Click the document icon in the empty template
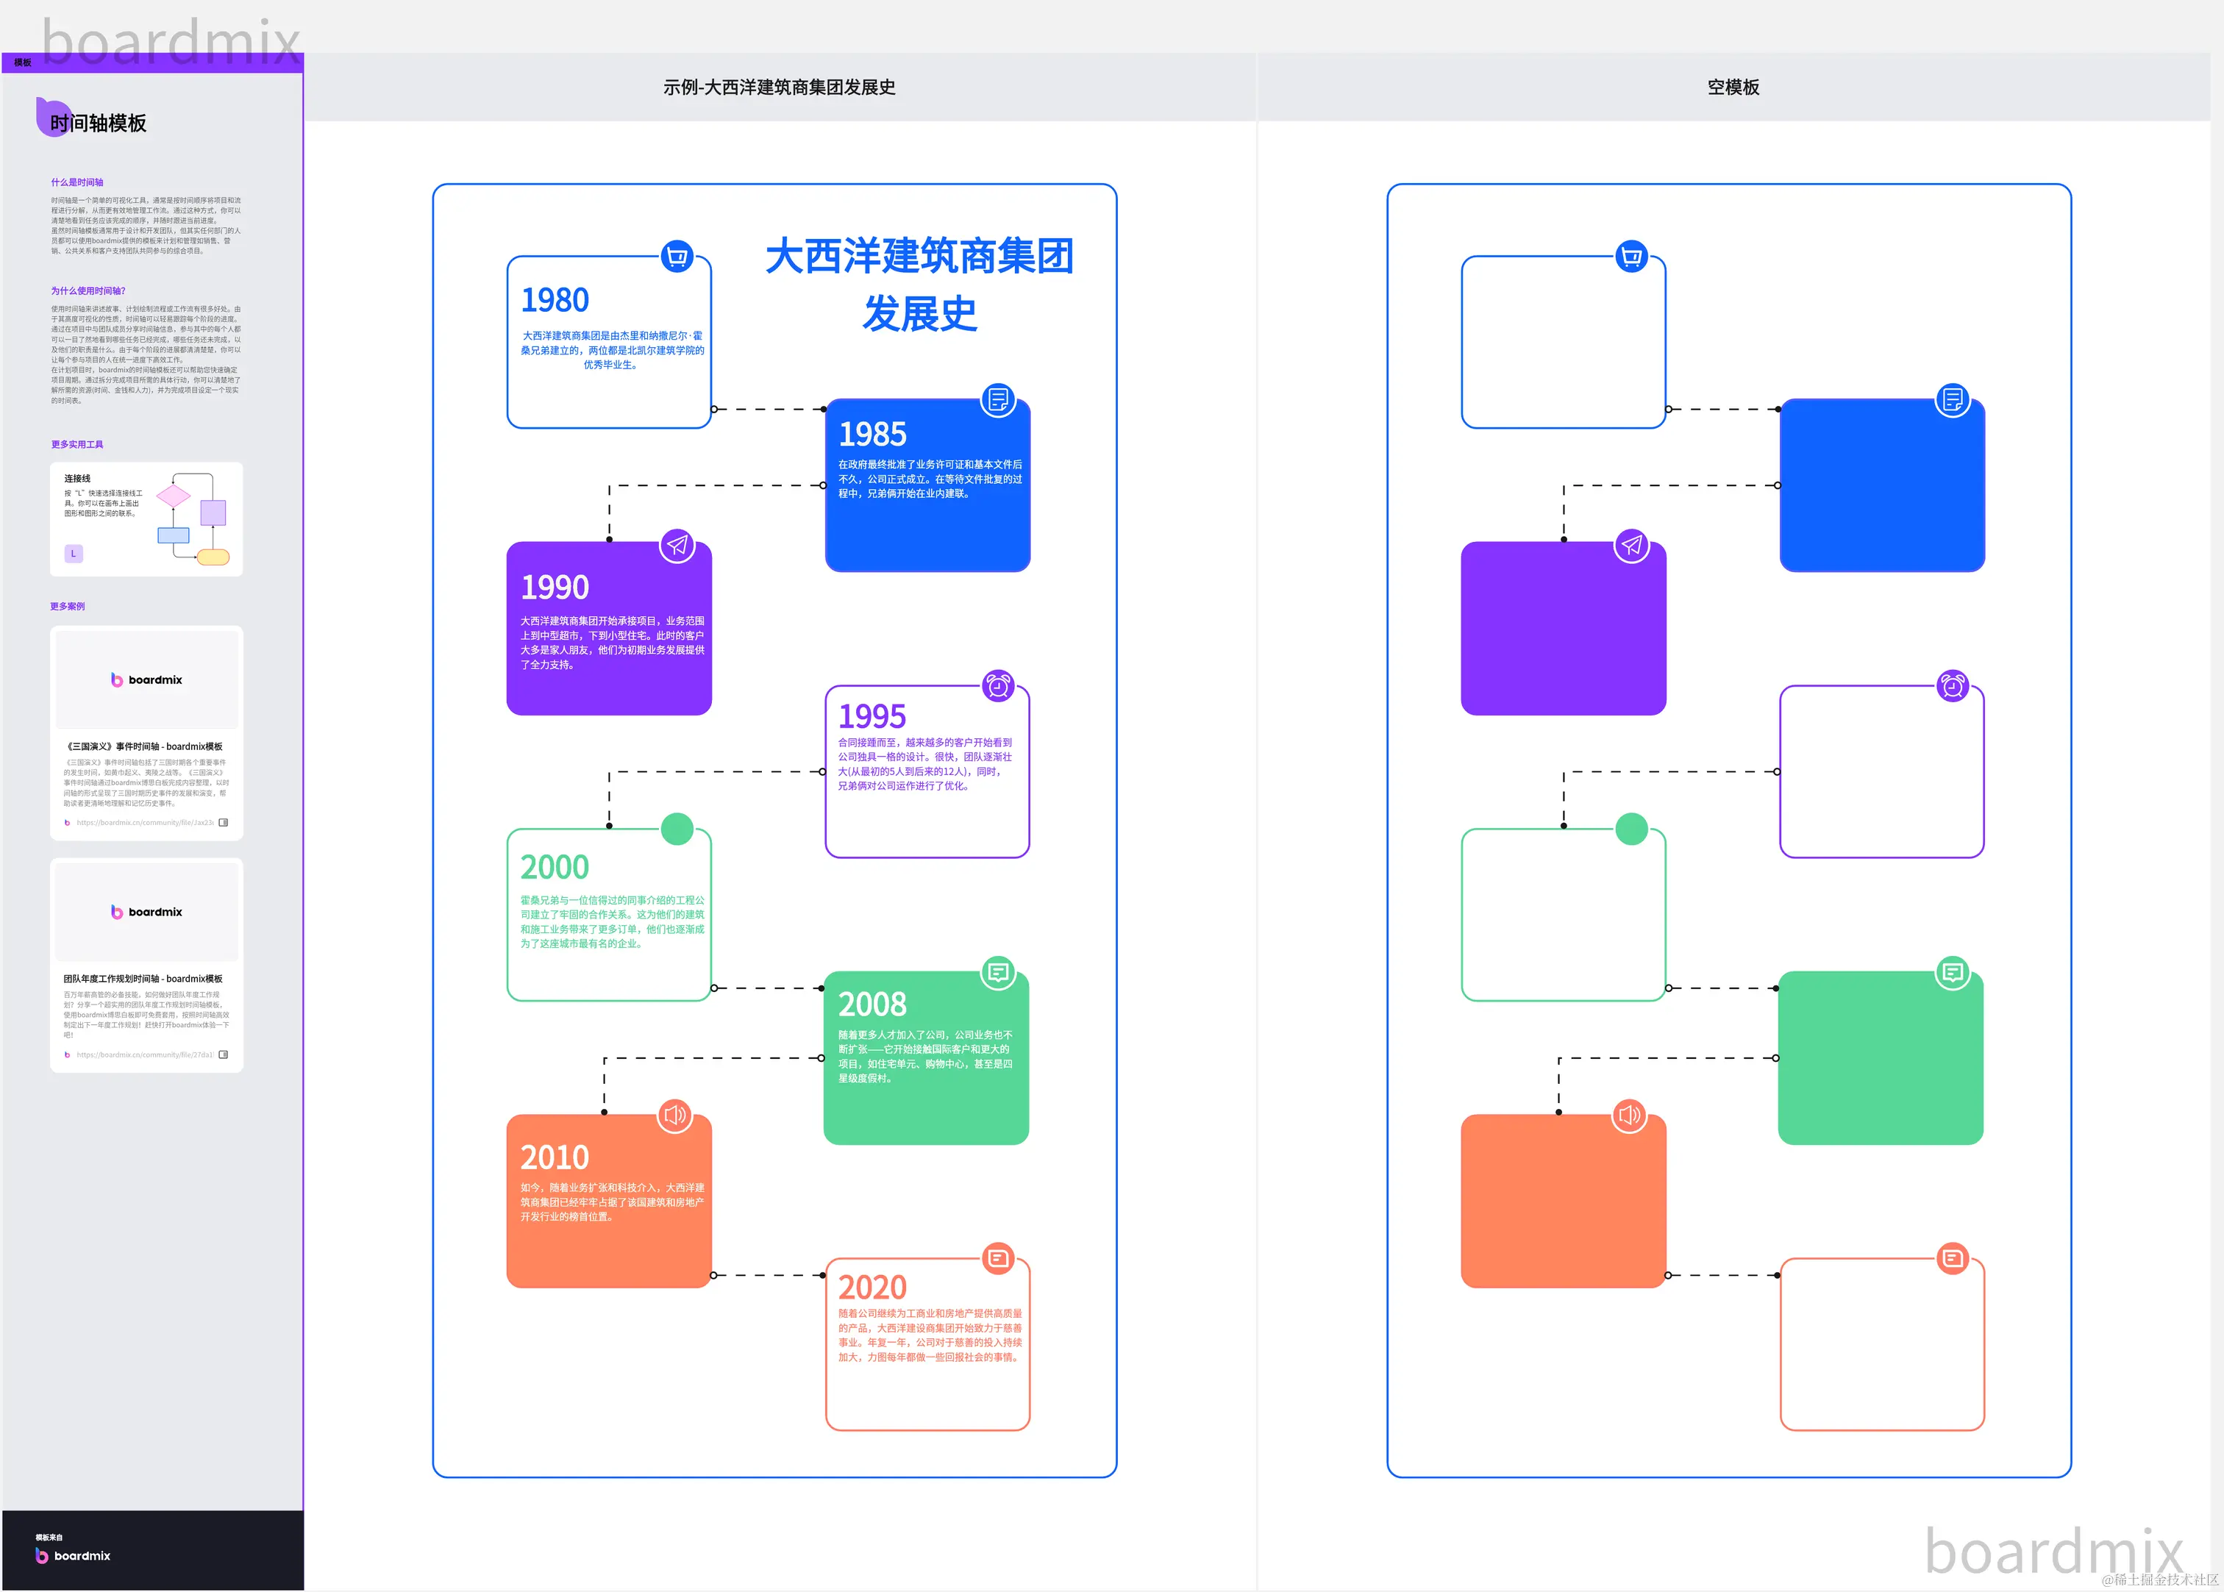The height and width of the screenshot is (1592, 2224). [1953, 400]
